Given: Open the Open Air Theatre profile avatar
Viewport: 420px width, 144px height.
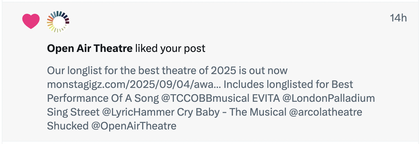Looking at the screenshot, I should 58,22.
